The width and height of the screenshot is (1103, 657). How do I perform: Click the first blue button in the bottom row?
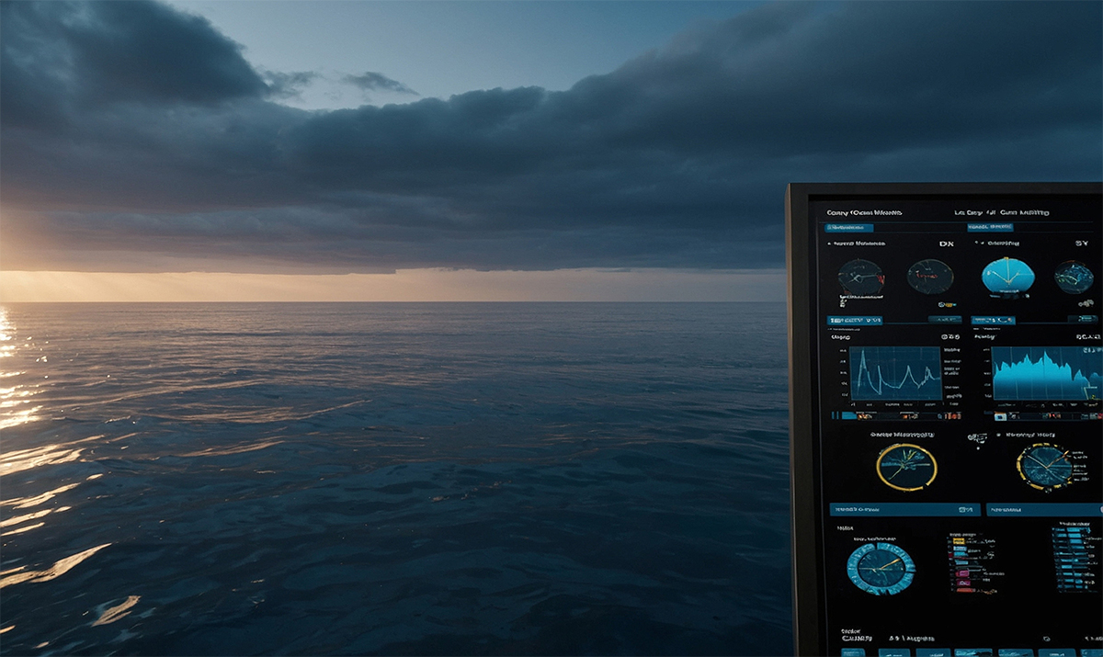[852, 652]
